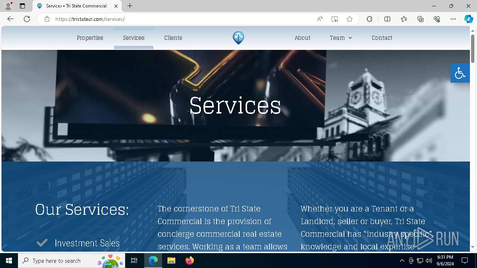
Task: Open the browser profile avatar
Action: (x=8, y=6)
